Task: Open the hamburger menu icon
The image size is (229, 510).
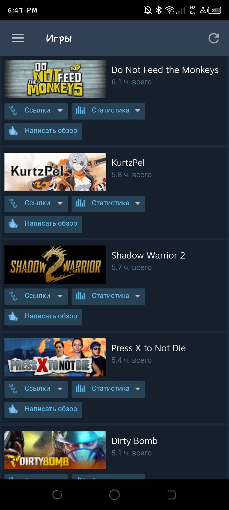Action: [x=18, y=38]
